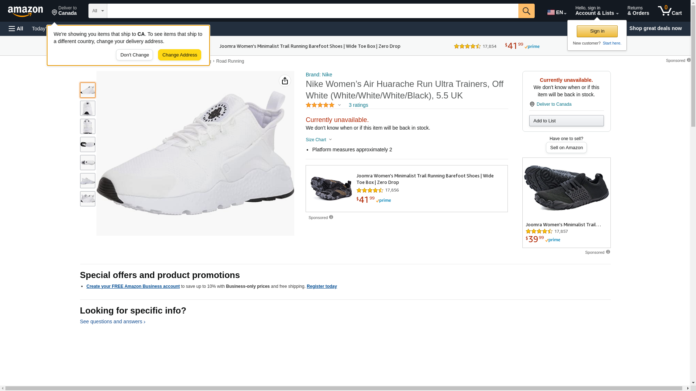
Task: Open the All hamburger menu
Action: tap(16, 29)
